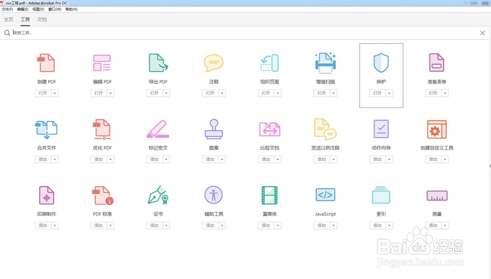The height and width of the screenshot is (279, 491).
Task: Expand the dropdown arrow under 图章
Action: coord(222,159)
